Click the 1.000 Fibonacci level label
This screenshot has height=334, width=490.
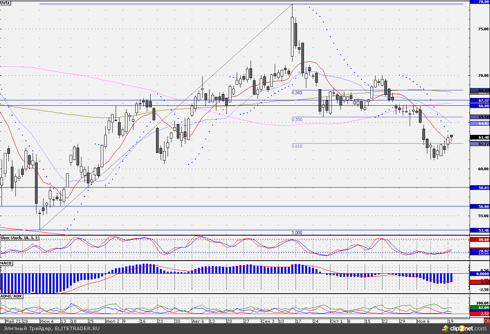pyautogui.click(x=297, y=233)
